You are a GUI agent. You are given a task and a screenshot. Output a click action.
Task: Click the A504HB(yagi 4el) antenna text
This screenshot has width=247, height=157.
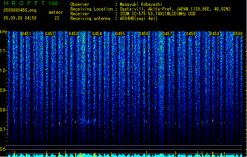pos(139,18)
